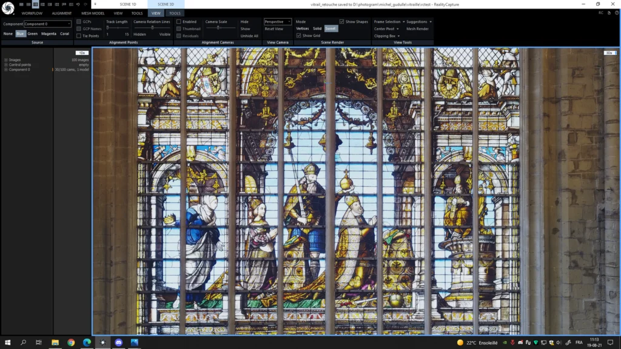Click Mesh Render
This screenshot has width=621, height=349.
click(x=417, y=29)
